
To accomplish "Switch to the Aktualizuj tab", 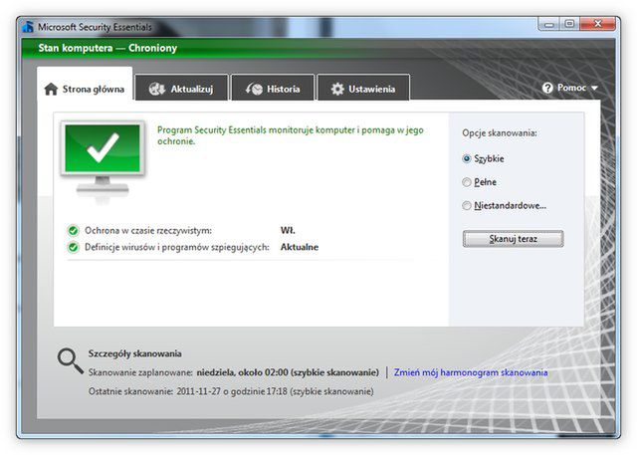I will point(181,88).
